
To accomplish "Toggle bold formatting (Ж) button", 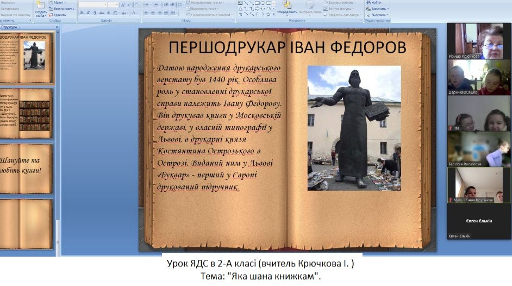I will [x=81, y=13].
